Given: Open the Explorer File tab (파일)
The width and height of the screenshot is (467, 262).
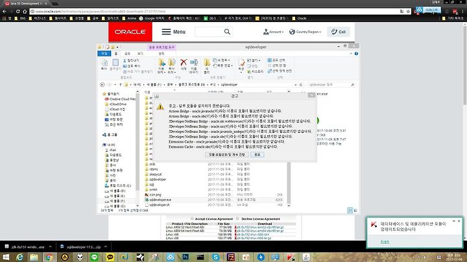Looking at the screenshot, I should [104, 54].
